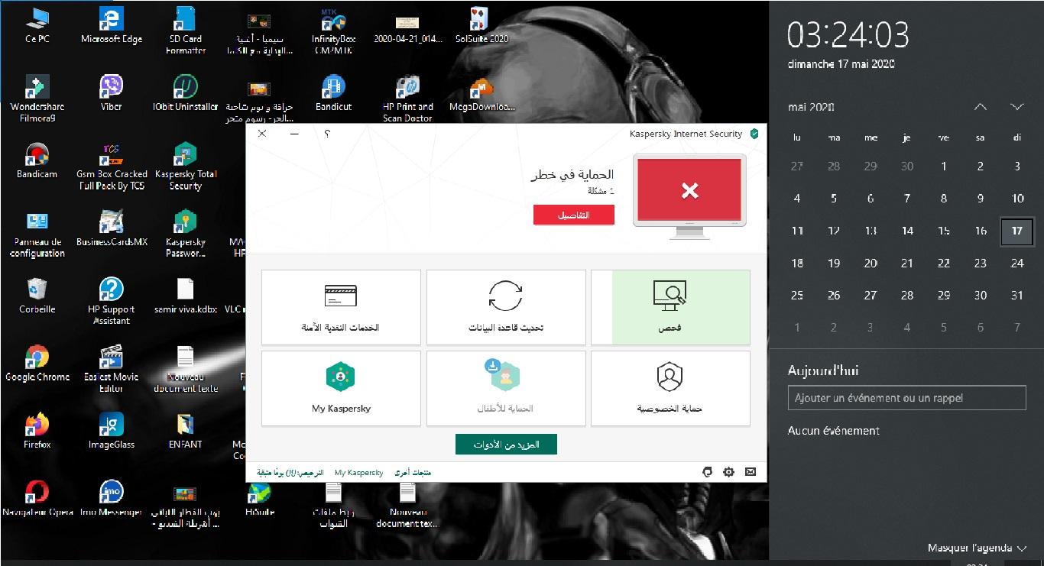Select day 24 in the calendar
The image size is (1044, 566).
[1016, 263]
